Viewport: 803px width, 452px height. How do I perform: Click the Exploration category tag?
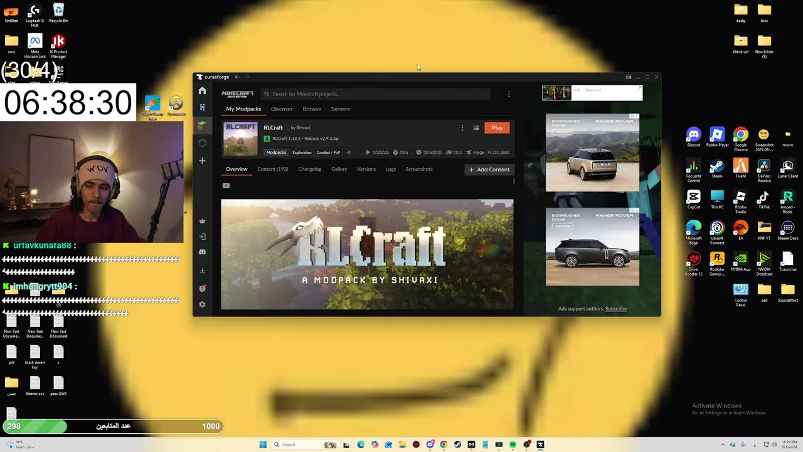pyautogui.click(x=302, y=153)
